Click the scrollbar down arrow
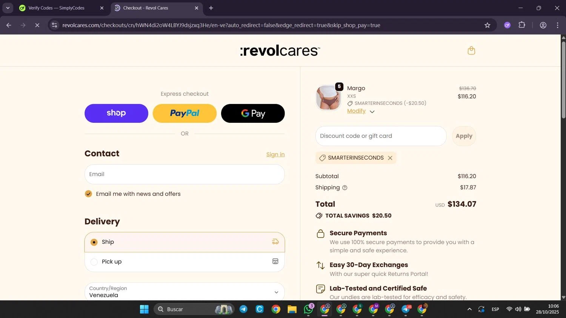 [x=563, y=298]
